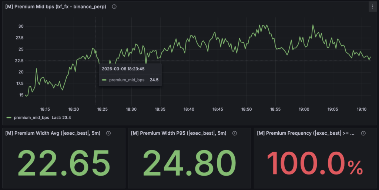Open the Premium Width Avg panel title
379x190 pixels.
click(x=54, y=133)
